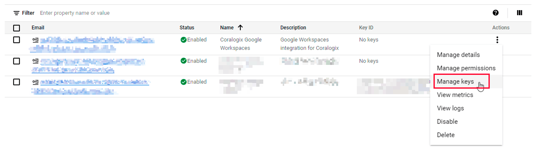This screenshot has height=150, width=535.
Task: Open the help question mark icon
Action: click(495, 13)
